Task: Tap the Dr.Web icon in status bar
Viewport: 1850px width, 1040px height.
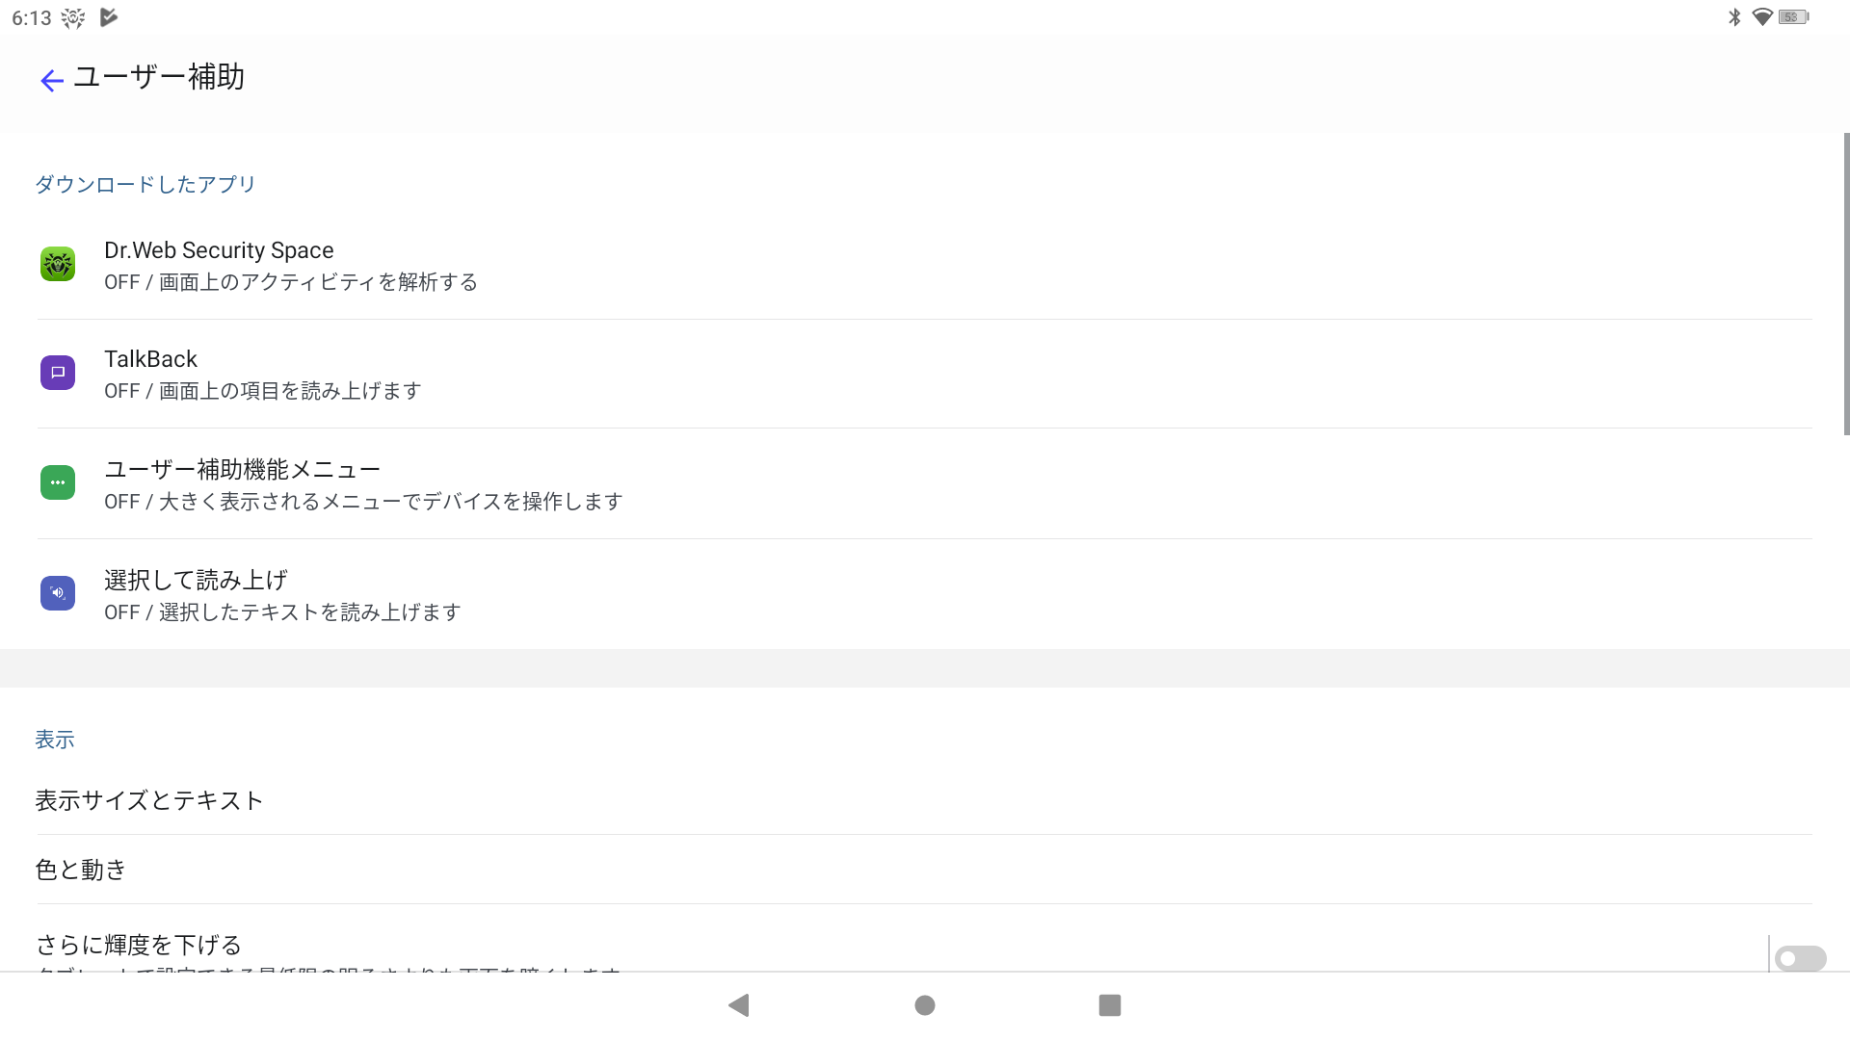Action: pyautogui.click(x=73, y=17)
